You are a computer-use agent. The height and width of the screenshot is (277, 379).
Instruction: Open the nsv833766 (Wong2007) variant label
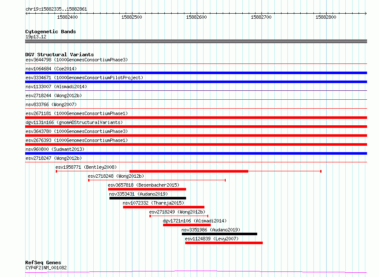coord(51,104)
